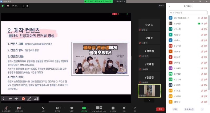Click the muted mic icon for 1 하수정

click(x=202, y=29)
